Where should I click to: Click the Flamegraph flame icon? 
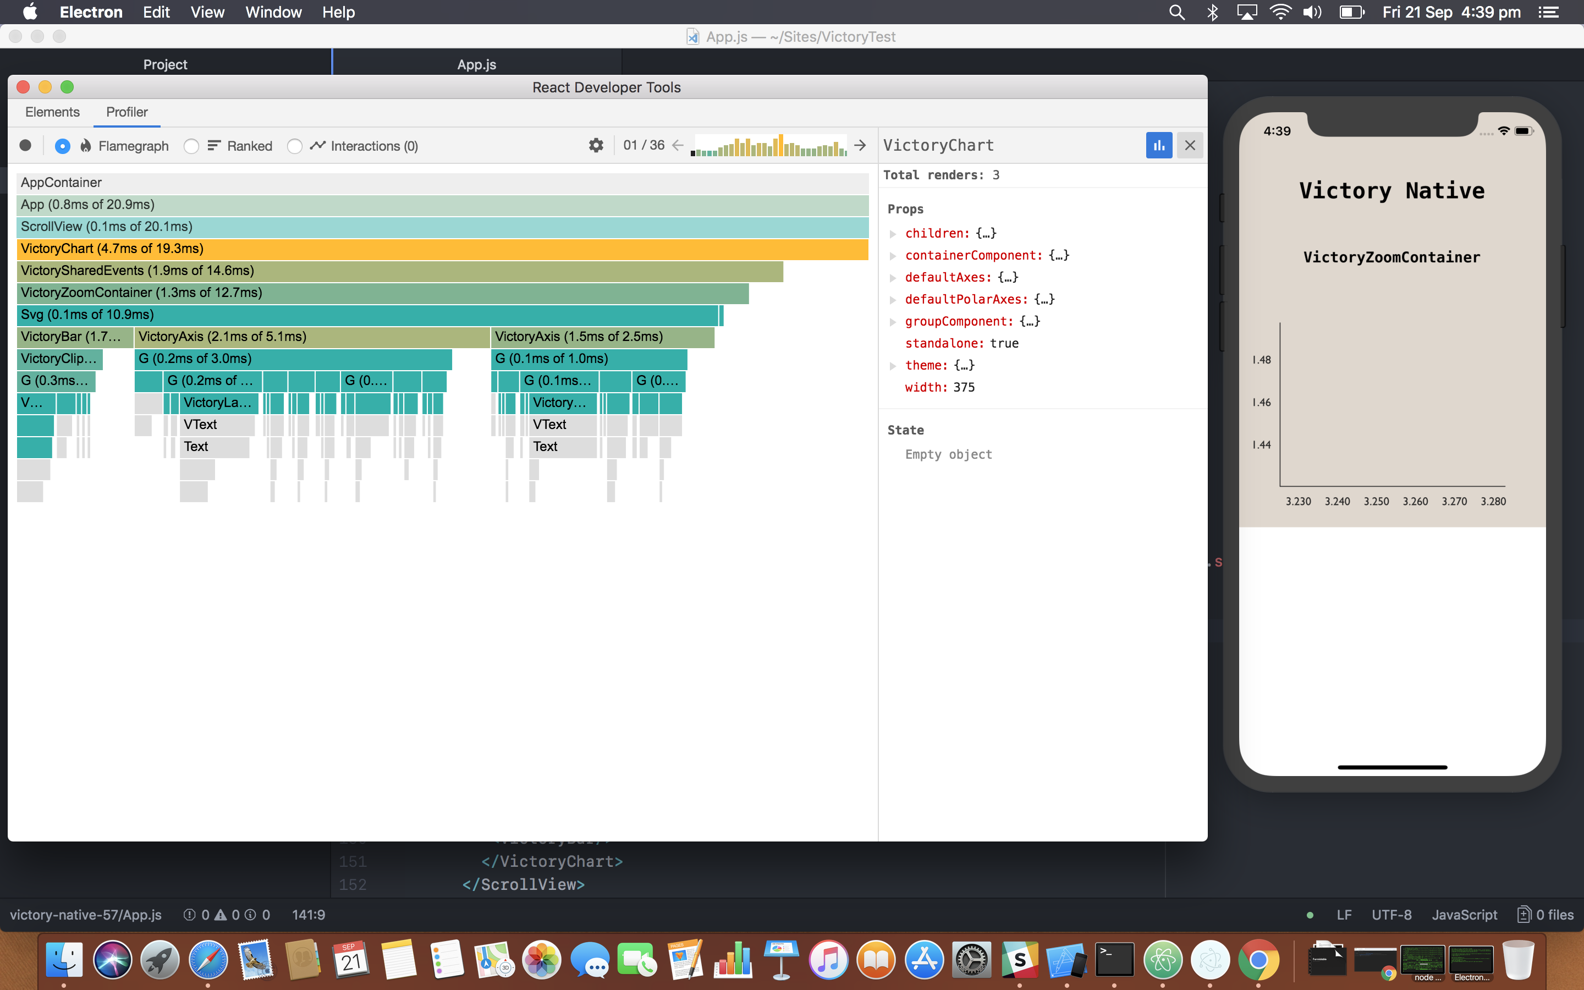[x=86, y=145]
